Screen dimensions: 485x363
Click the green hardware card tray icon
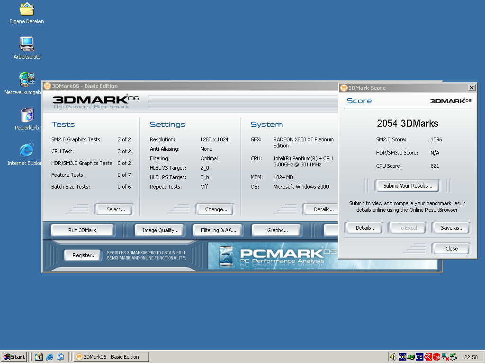[x=411, y=357]
